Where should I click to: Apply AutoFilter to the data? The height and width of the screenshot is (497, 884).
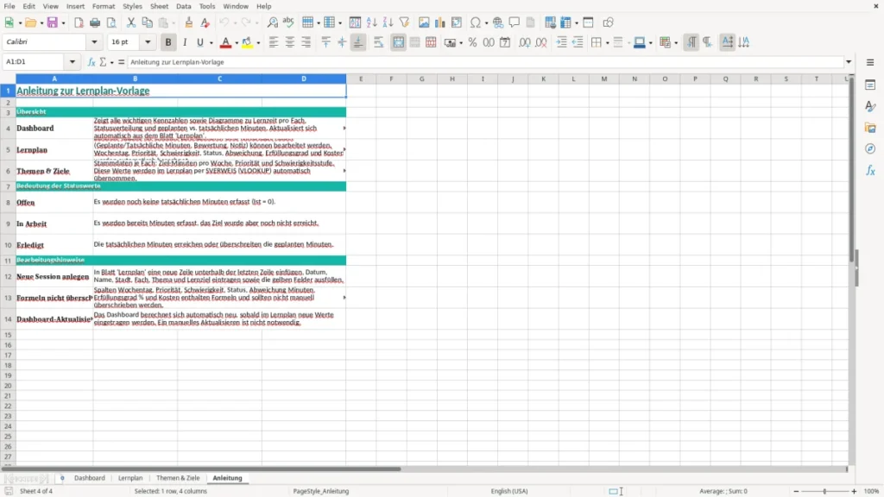coord(404,22)
